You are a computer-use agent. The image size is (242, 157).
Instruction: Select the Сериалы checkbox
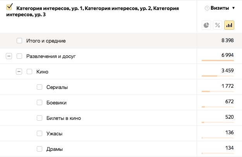39,87
